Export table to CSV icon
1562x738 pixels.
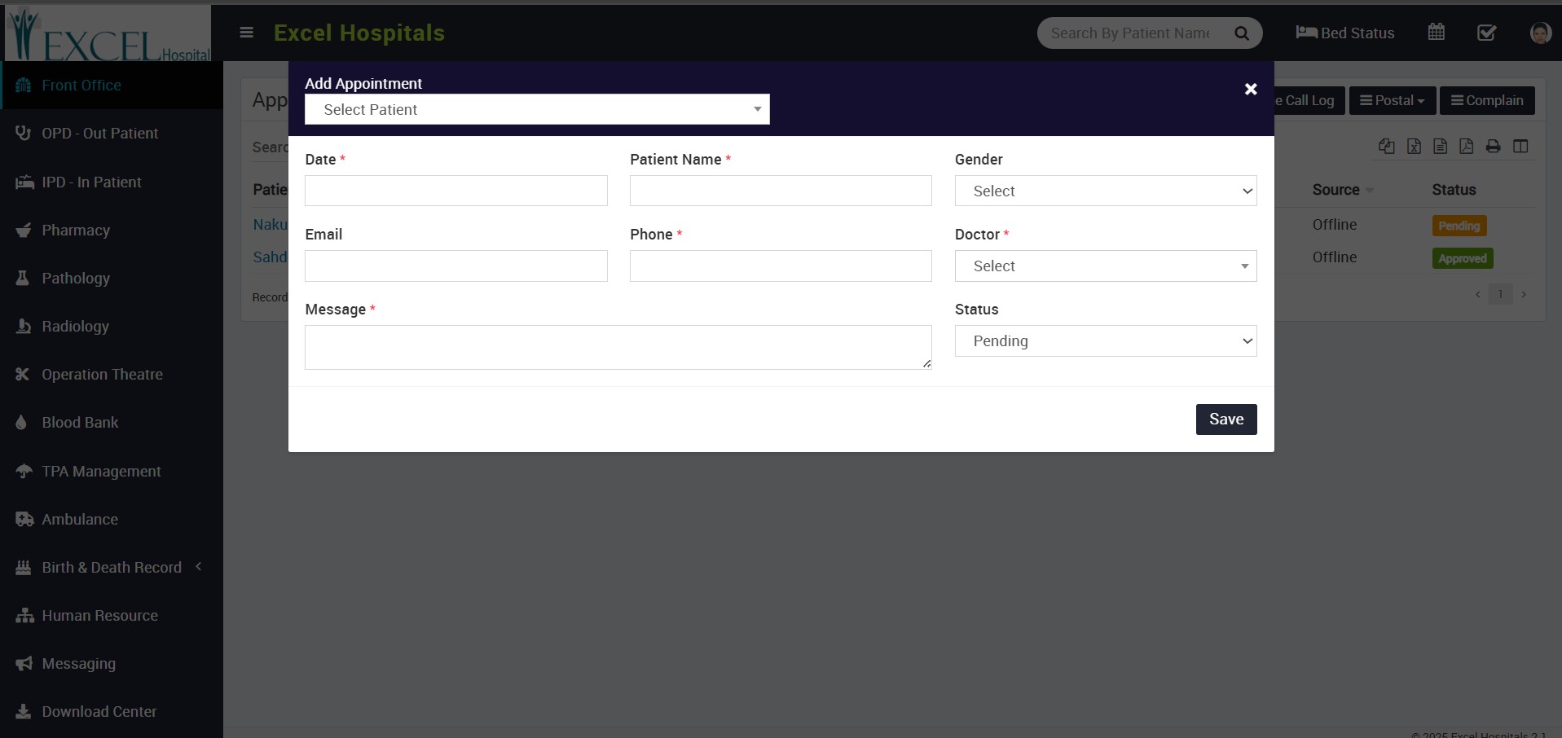point(1441,146)
